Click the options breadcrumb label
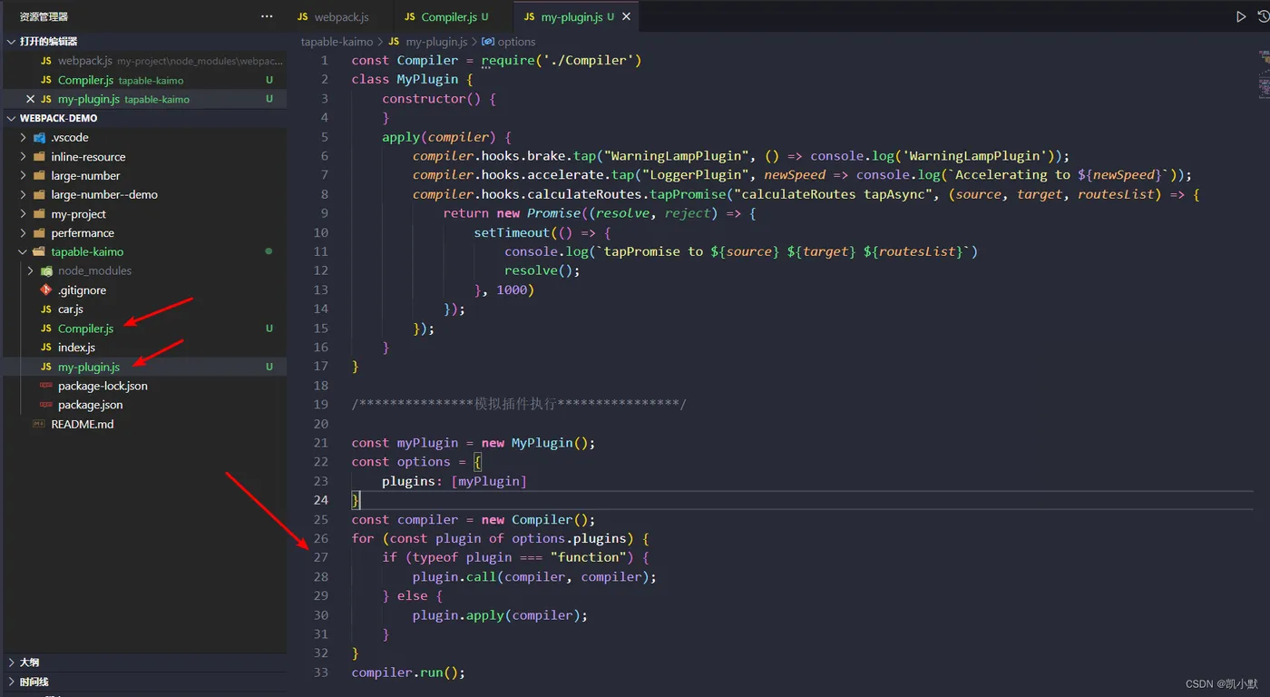 point(516,42)
